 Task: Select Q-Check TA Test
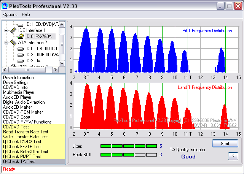(x=33, y=161)
